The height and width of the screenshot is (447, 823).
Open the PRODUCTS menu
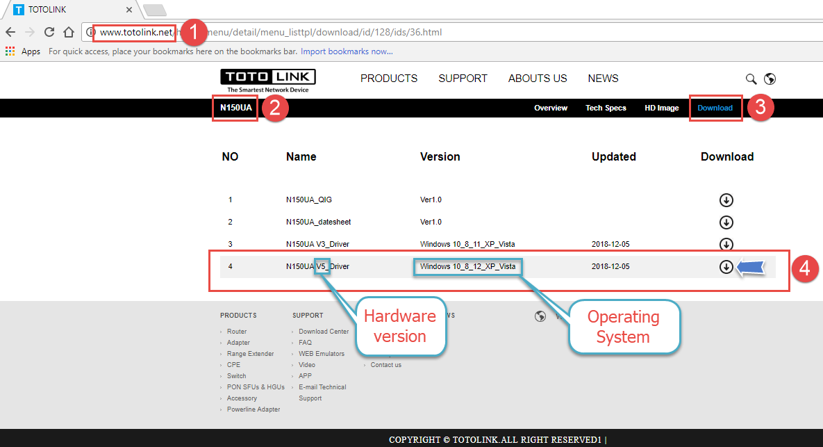pyautogui.click(x=389, y=79)
